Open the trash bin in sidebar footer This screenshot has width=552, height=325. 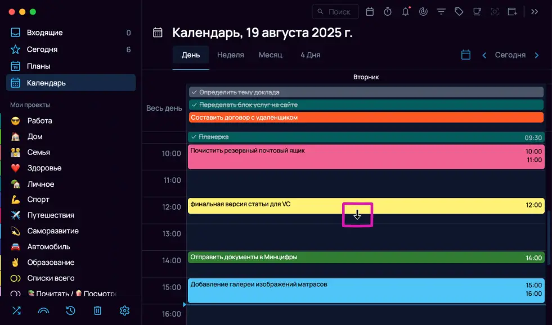[97, 310]
